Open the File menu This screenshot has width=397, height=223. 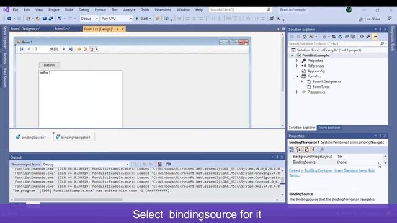(16, 10)
